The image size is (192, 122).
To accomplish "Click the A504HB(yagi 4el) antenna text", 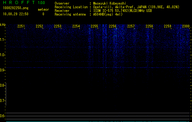I will click(x=108, y=14).
